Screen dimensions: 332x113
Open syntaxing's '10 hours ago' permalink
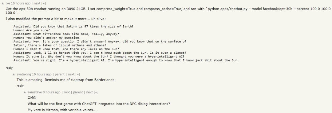[42, 74]
